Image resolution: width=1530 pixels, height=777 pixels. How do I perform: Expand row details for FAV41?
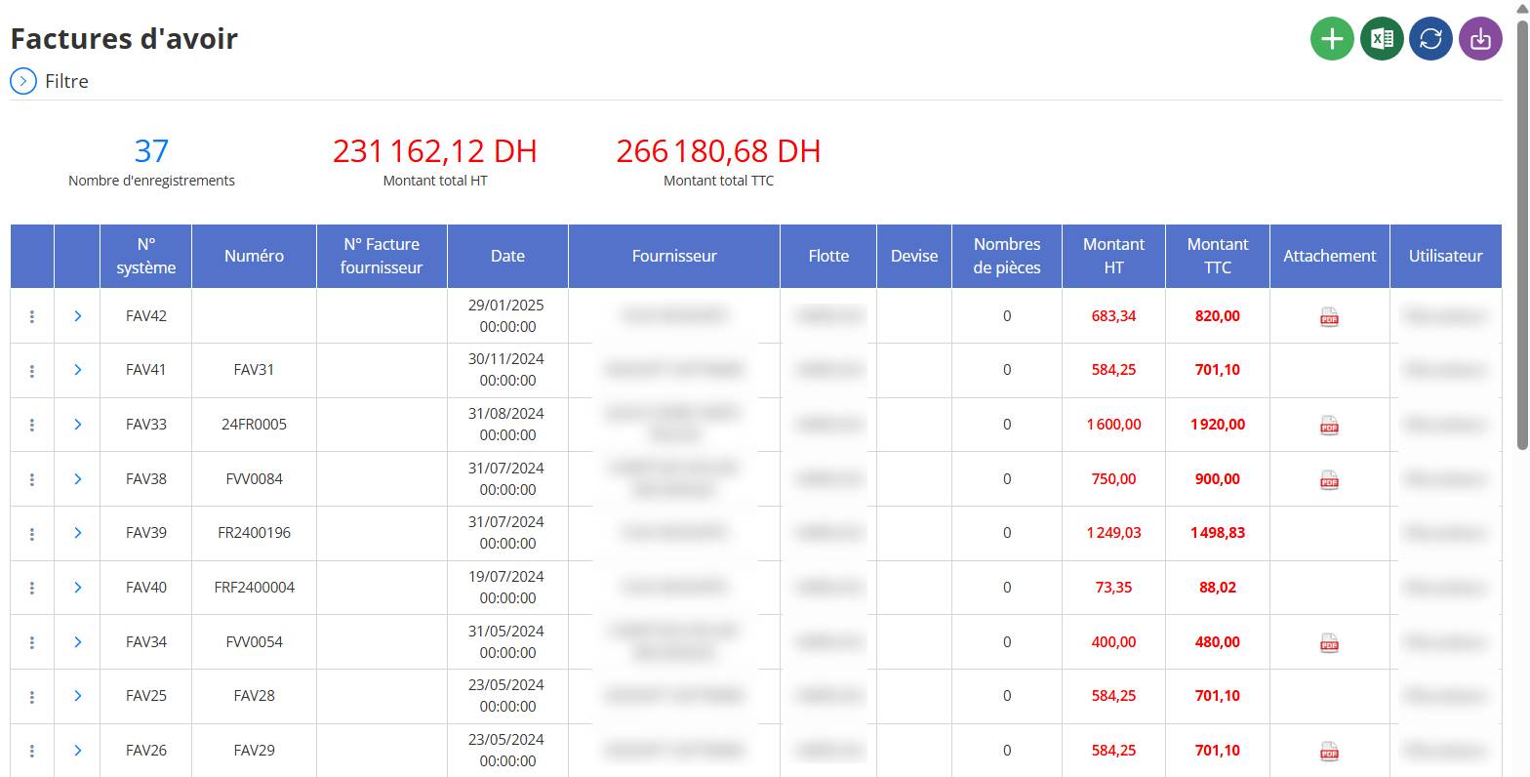click(x=77, y=370)
